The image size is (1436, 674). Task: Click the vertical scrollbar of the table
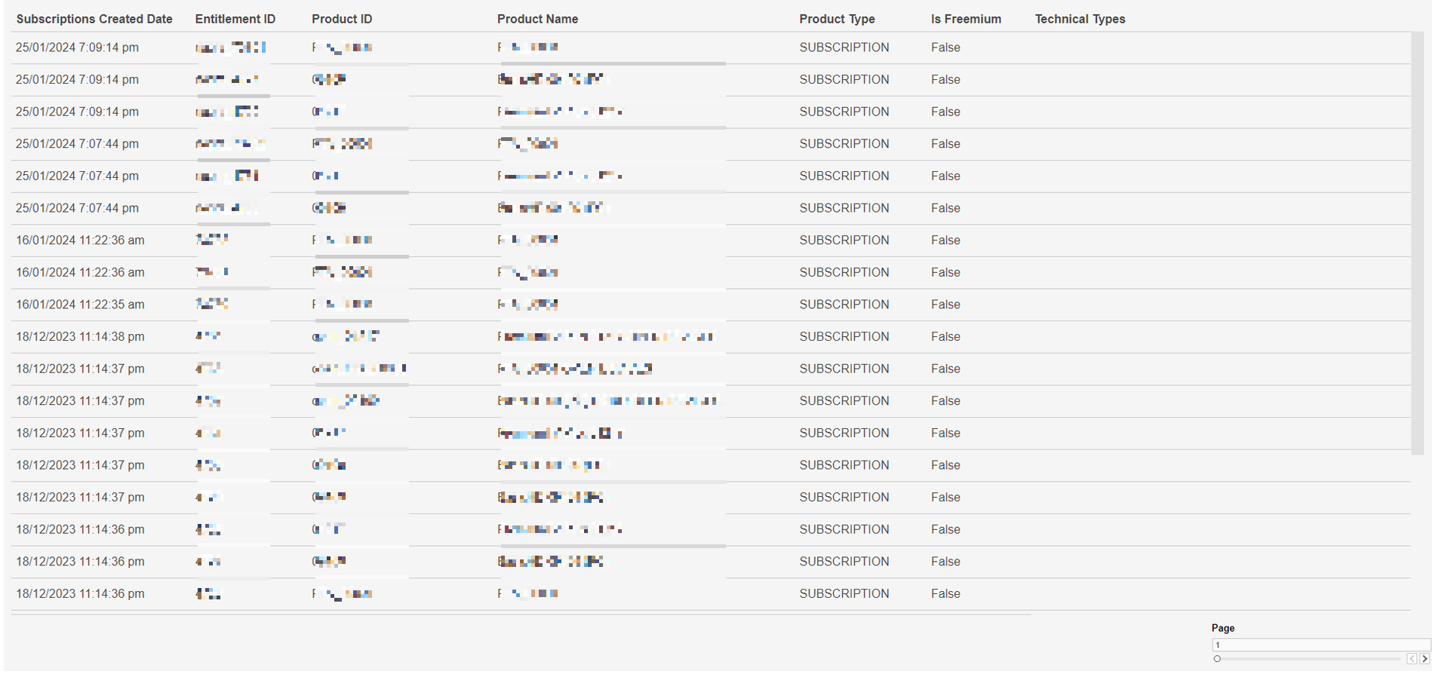pyautogui.click(x=1417, y=243)
